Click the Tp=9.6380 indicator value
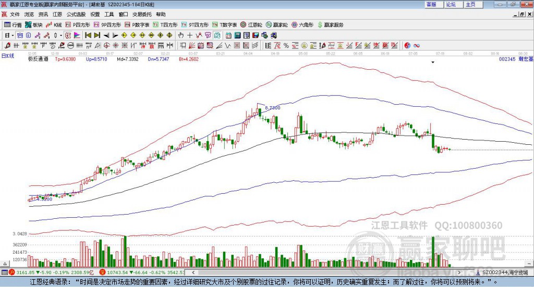534x287 pixels. [65, 59]
